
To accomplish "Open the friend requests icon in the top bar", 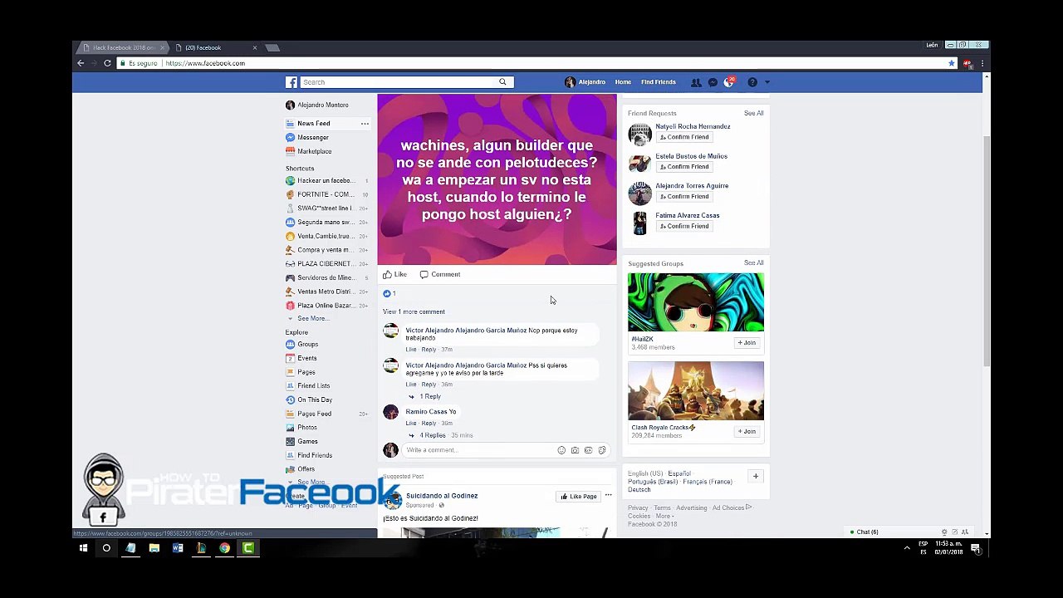I will click(696, 82).
